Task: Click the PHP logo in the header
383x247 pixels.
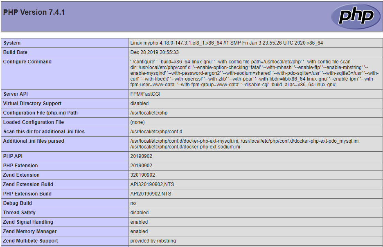Action: (356, 16)
